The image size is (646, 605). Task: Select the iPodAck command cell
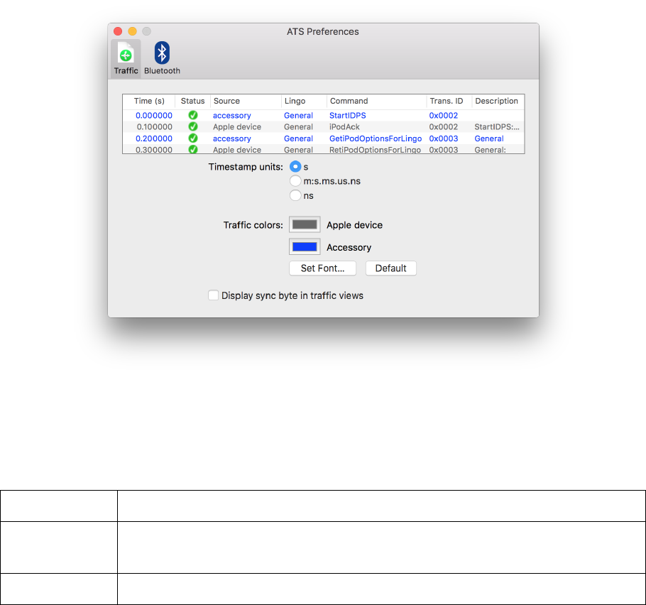344,127
